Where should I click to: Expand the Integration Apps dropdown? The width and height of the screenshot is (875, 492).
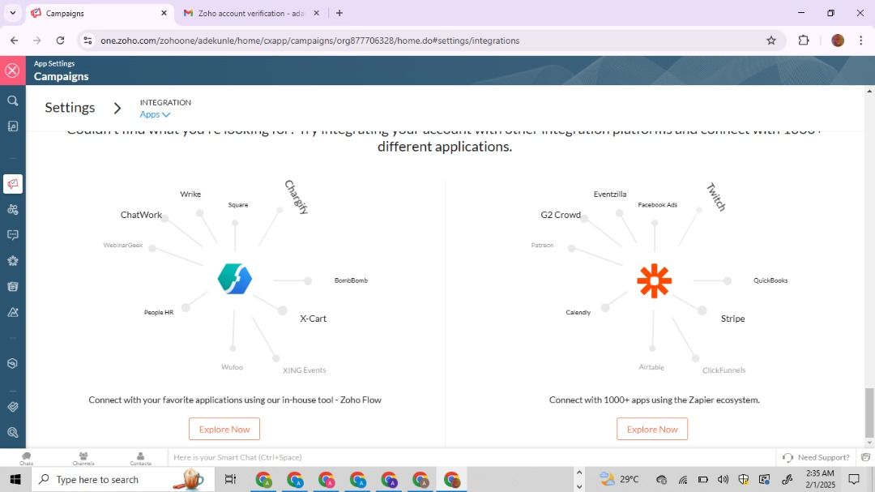(x=155, y=114)
